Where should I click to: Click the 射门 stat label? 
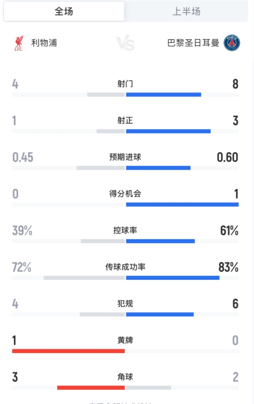pyautogui.click(x=125, y=84)
